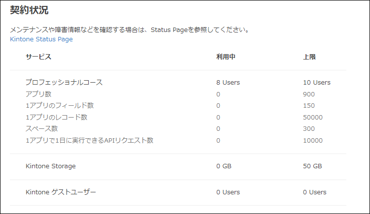Image resolution: width=370 pixels, height=214 pixels.
Task: Click the 900 apps limit value
Action: [309, 94]
